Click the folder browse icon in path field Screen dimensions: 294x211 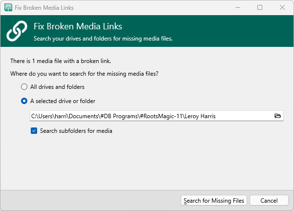[277, 116]
